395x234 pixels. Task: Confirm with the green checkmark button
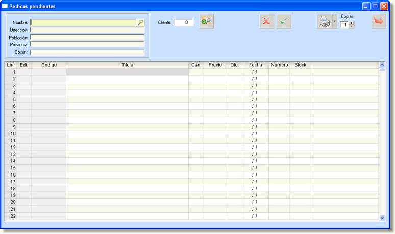tap(284, 21)
